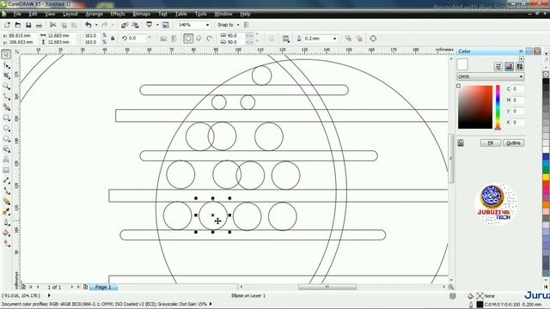Select the Color Eyedropper tool
This screenshot has width=550, height=309.
[x=6, y=212]
